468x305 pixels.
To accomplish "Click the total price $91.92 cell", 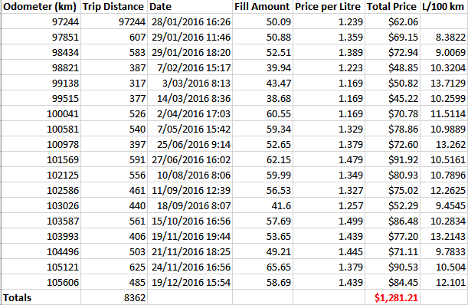I will click(392, 159).
